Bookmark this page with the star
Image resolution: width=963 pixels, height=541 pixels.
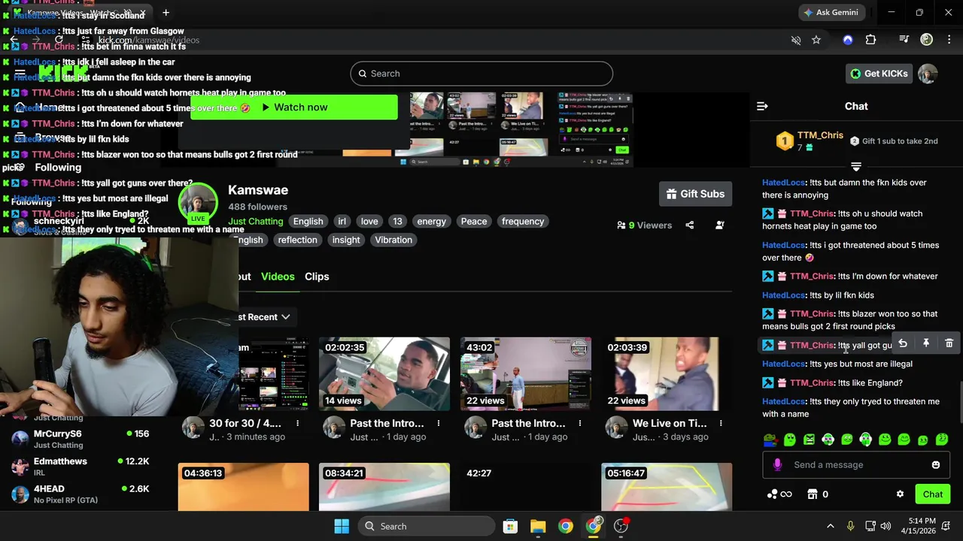(x=816, y=40)
